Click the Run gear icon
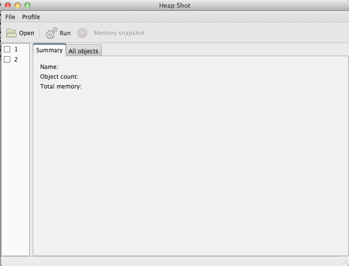 [x=51, y=33]
